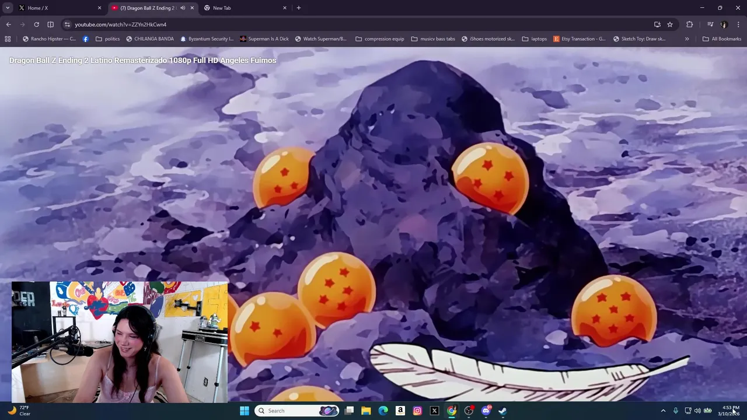Open the All Bookmarks folder

click(x=722, y=39)
